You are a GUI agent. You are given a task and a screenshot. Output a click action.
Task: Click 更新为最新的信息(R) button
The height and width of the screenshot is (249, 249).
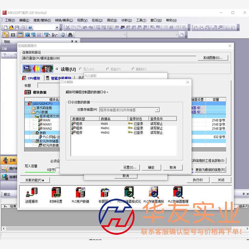tap(210, 170)
